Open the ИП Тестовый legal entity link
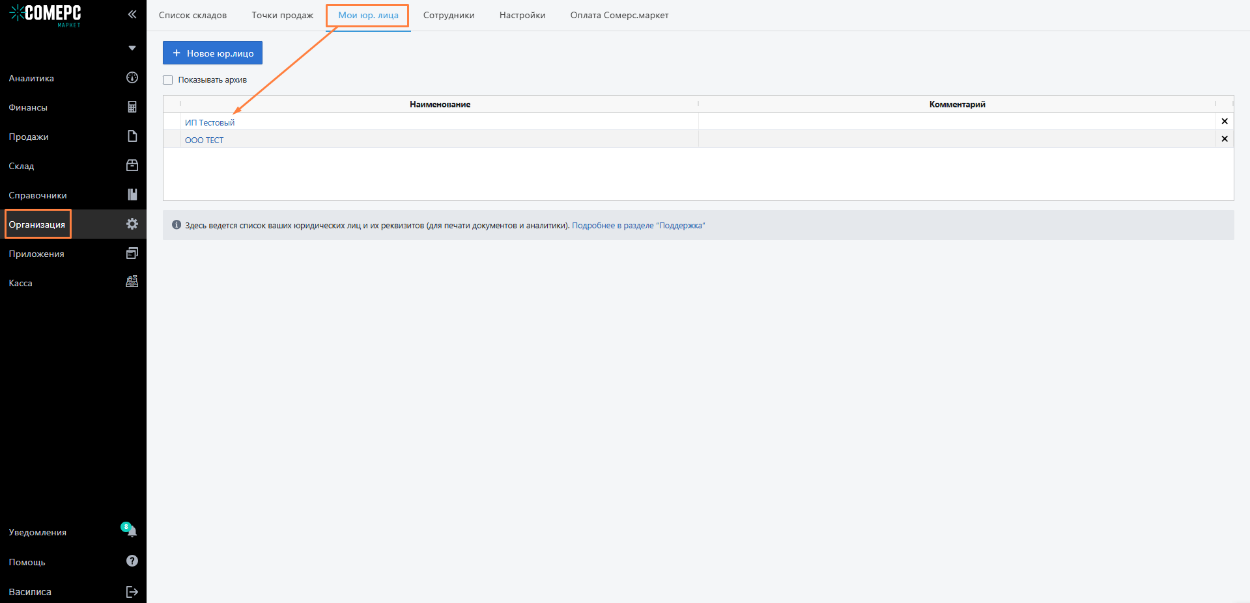The height and width of the screenshot is (603, 1250). 209,122
